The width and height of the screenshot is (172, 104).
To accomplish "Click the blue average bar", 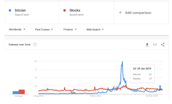I will tap(16, 93).
